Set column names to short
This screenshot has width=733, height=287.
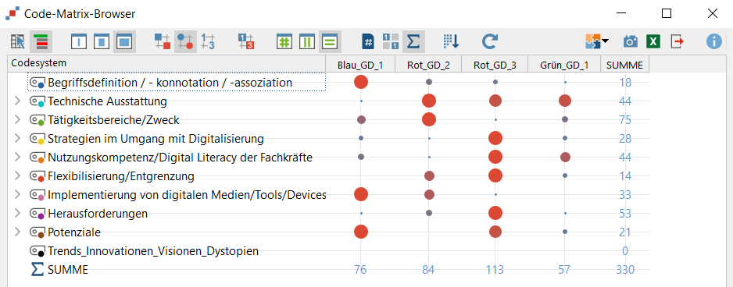tap(102, 42)
